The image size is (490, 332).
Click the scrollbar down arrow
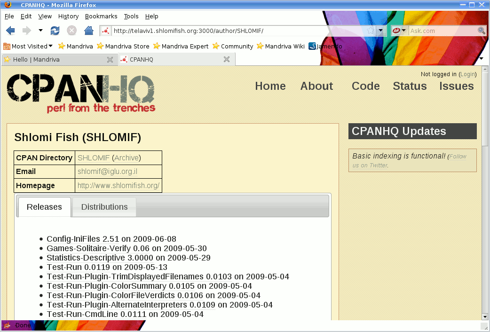click(485, 316)
